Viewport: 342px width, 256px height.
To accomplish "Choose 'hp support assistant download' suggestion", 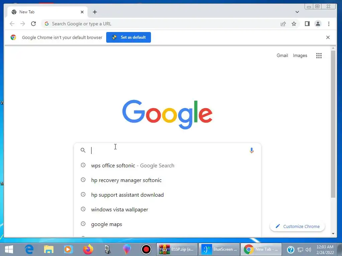I will coord(167,195).
